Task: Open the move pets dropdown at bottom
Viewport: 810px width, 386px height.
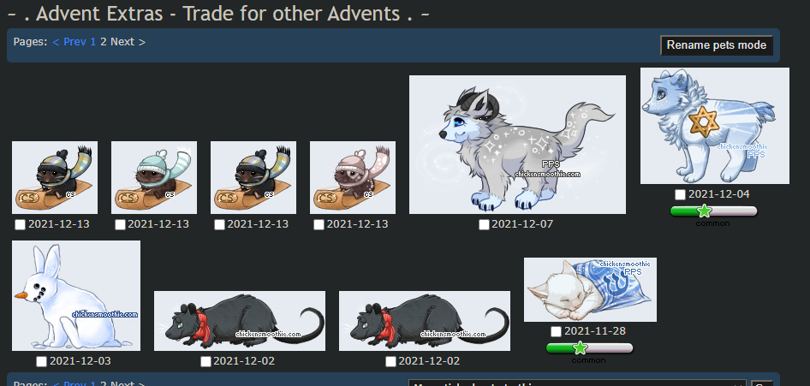Action: pyautogui.click(x=578, y=383)
